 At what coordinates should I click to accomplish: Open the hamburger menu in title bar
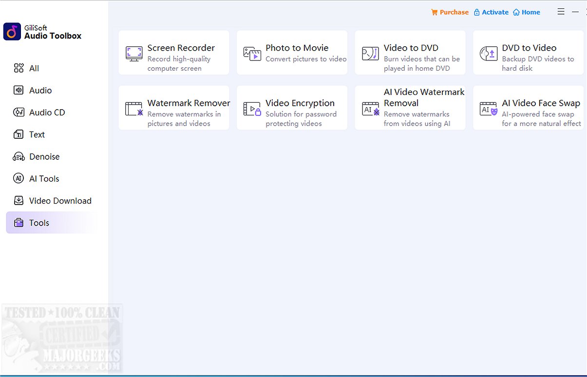(561, 12)
